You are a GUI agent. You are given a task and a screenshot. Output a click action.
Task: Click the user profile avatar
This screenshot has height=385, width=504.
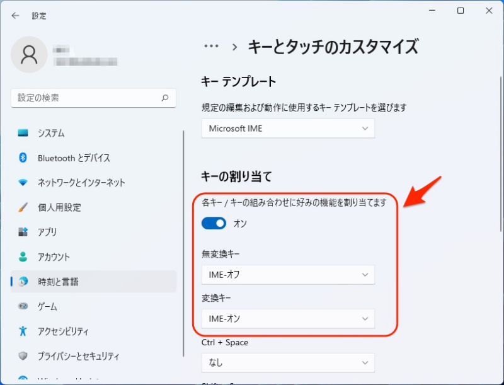pos(29,55)
